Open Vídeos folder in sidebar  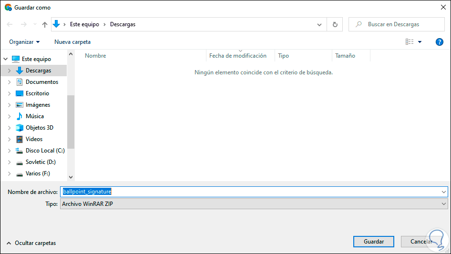34,139
